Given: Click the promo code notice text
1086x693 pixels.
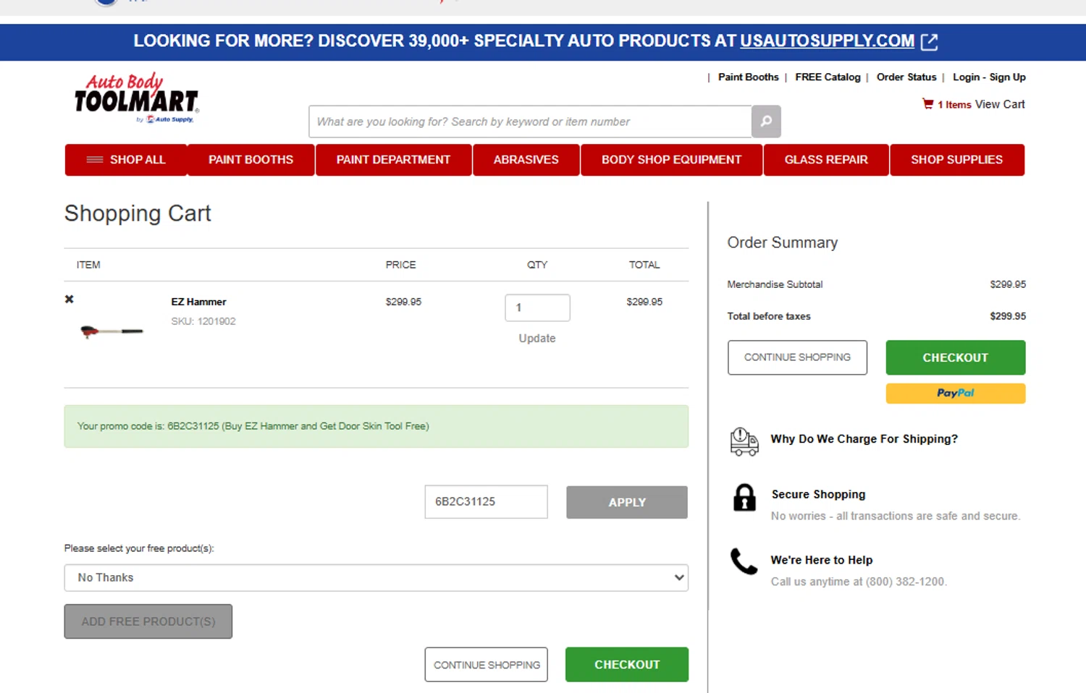Looking at the screenshot, I should (x=253, y=426).
